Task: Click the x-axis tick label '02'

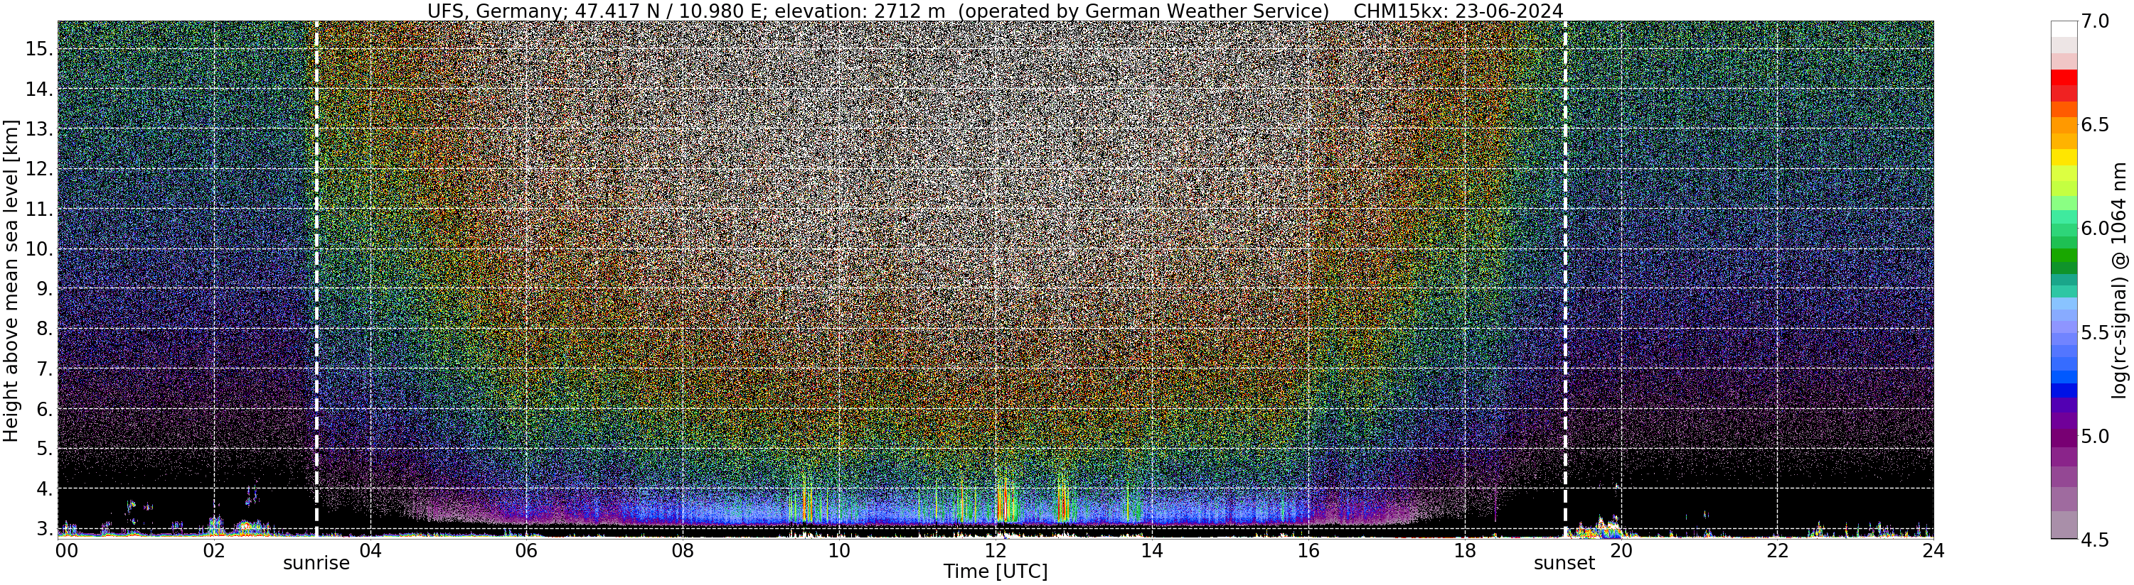Action: [214, 550]
